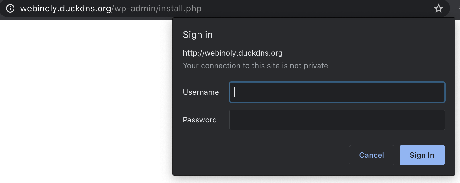Click the "Your connection to this site is not private" notice
This screenshot has height=183, width=460.
click(x=255, y=66)
